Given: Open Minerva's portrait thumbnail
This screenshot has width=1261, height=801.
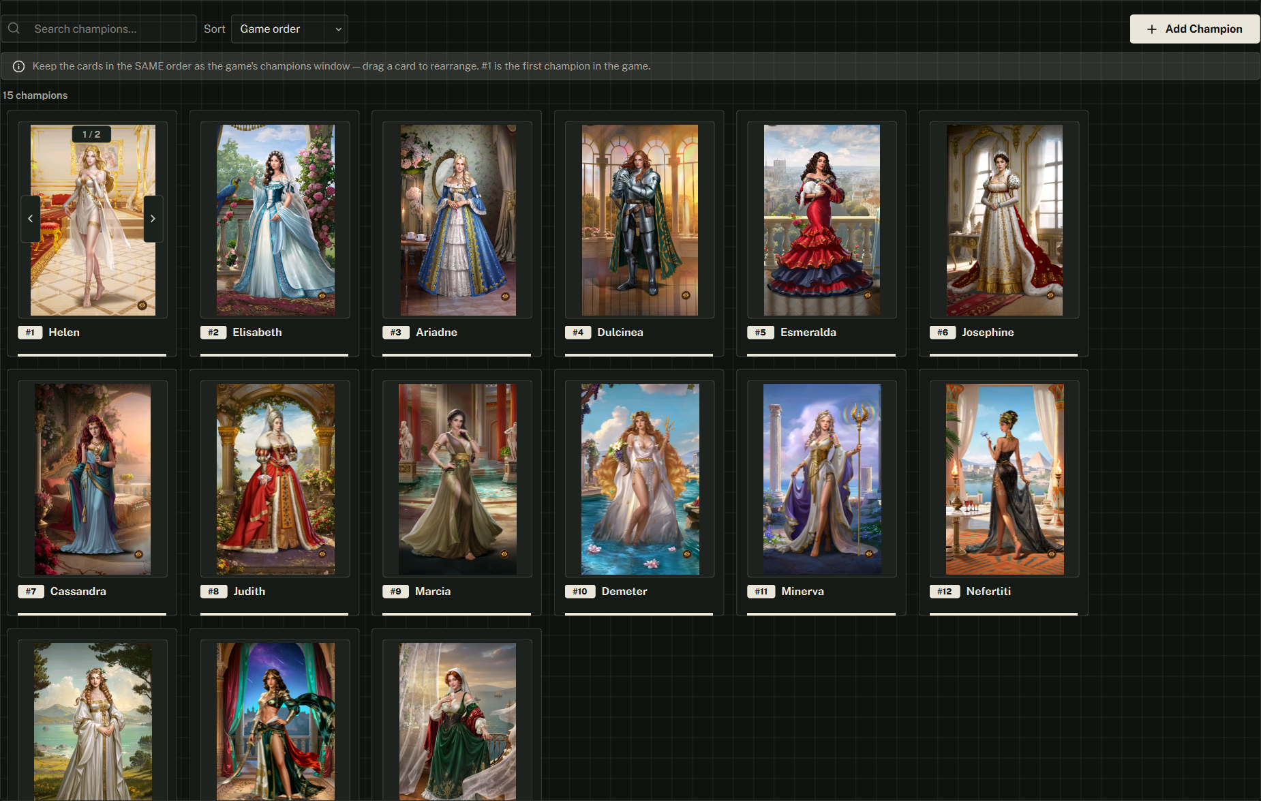Looking at the screenshot, I should 822,479.
